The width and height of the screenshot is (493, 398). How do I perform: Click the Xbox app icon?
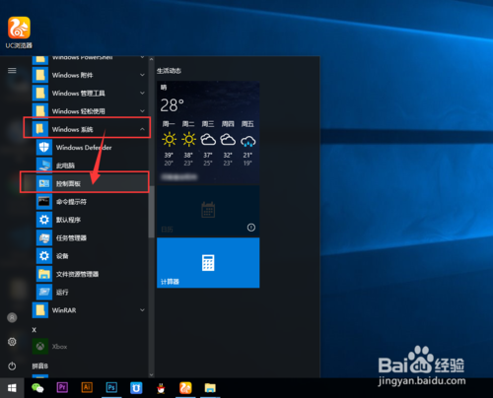point(40,347)
